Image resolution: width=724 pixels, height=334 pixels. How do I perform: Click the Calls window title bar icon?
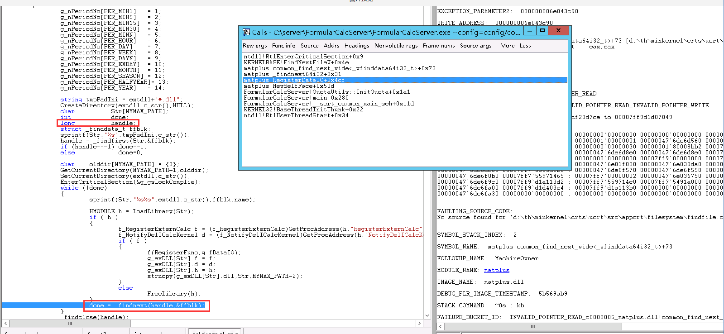pyautogui.click(x=246, y=32)
